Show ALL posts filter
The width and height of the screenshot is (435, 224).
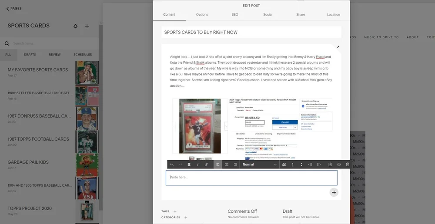click(8, 55)
